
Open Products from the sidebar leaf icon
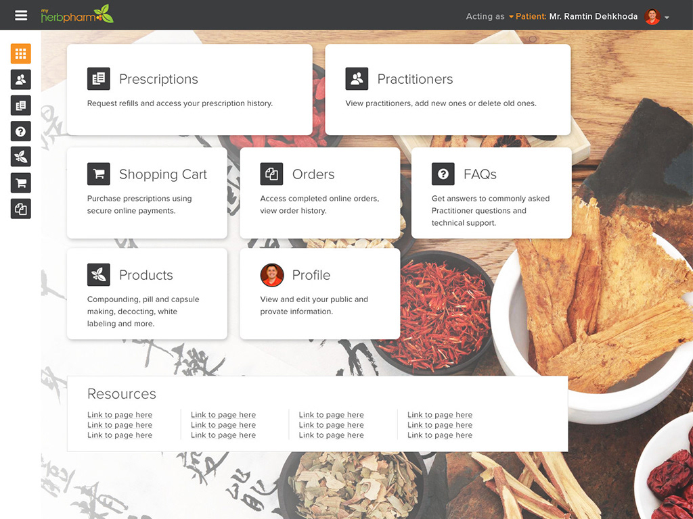[21, 157]
